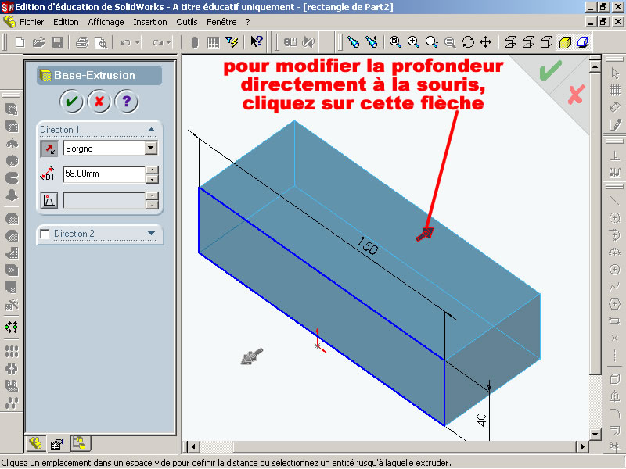Switch to Wireframe display
The width and height of the screenshot is (626, 469).
pos(510,42)
